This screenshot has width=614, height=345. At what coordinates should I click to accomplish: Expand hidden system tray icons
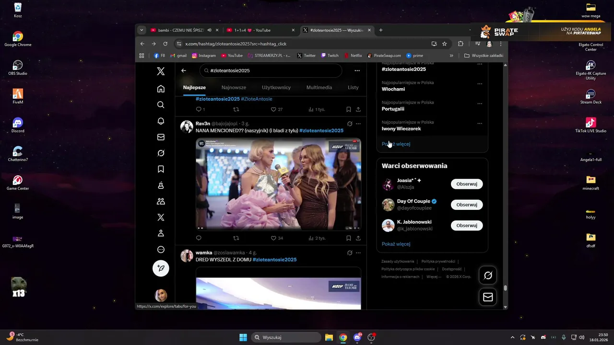pos(512,337)
